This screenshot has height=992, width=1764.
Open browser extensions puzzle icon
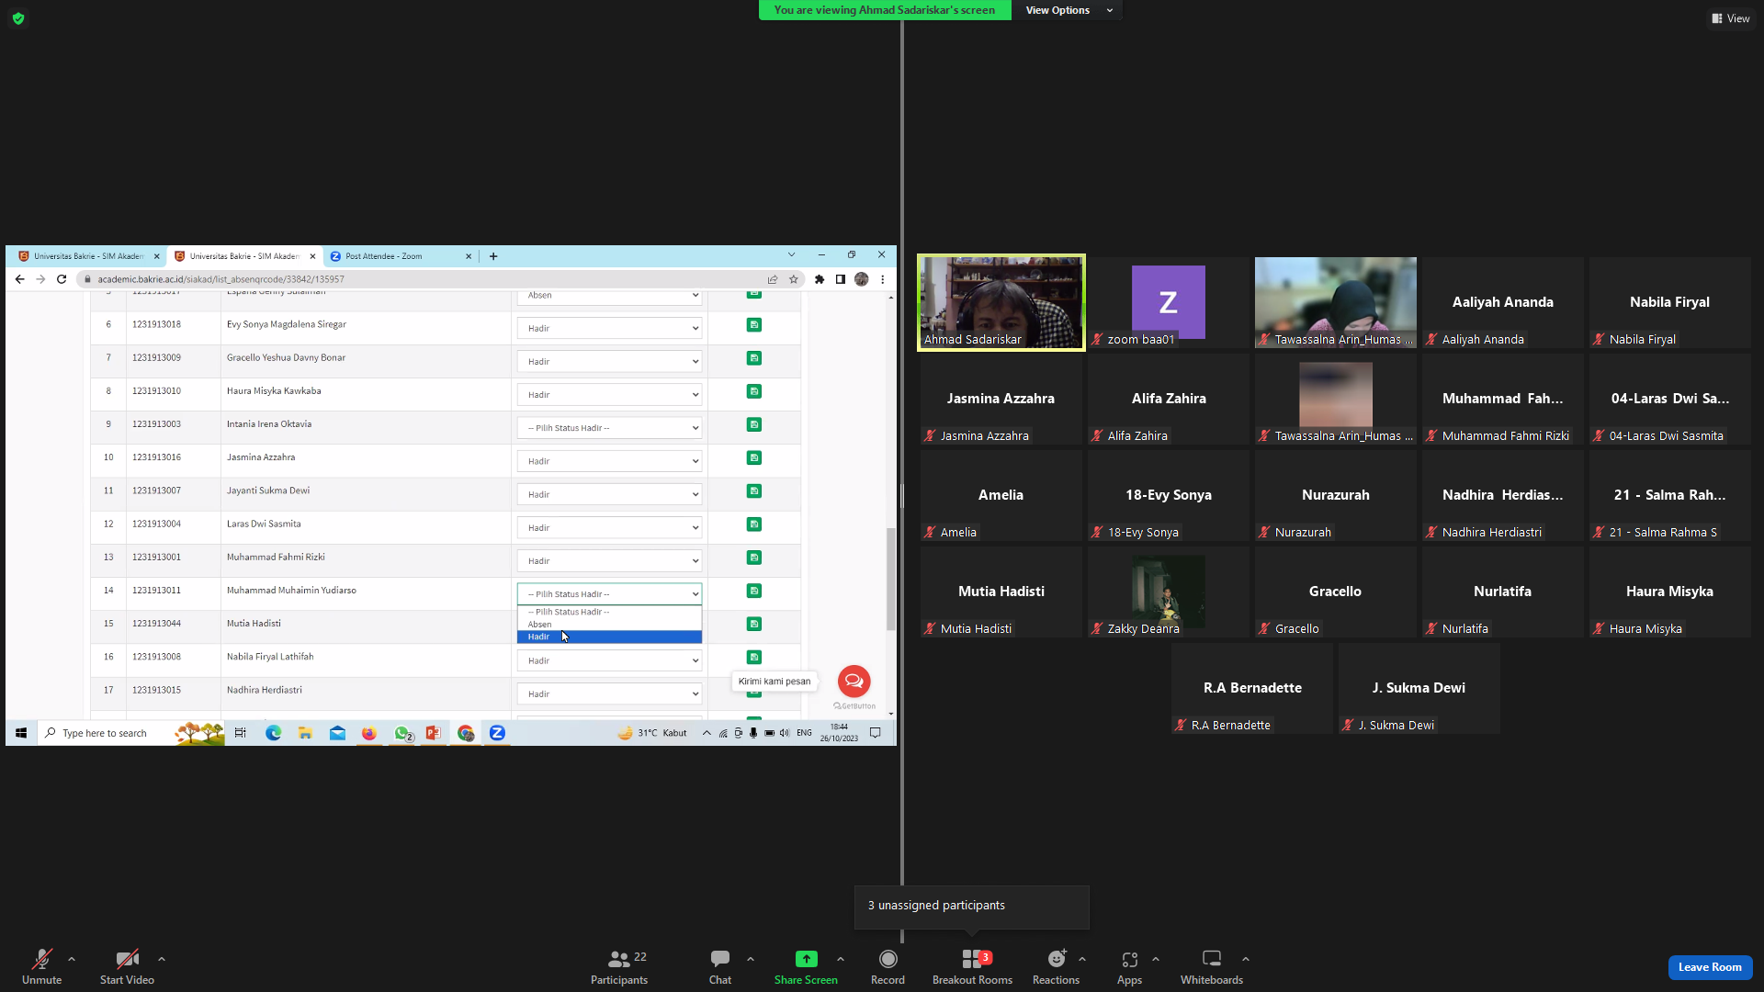coord(820,279)
